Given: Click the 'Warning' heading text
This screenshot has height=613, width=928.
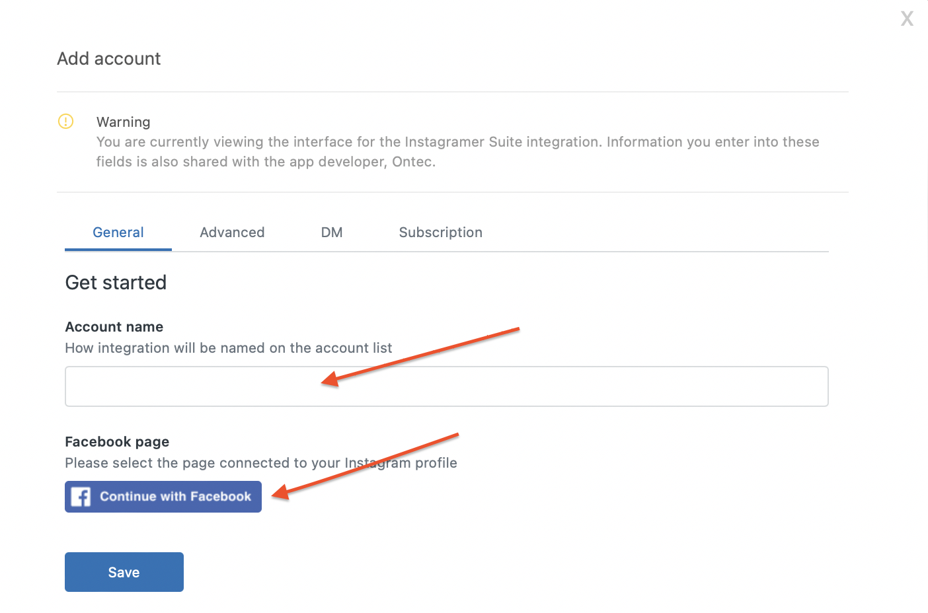Looking at the screenshot, I should pos(124,122).
